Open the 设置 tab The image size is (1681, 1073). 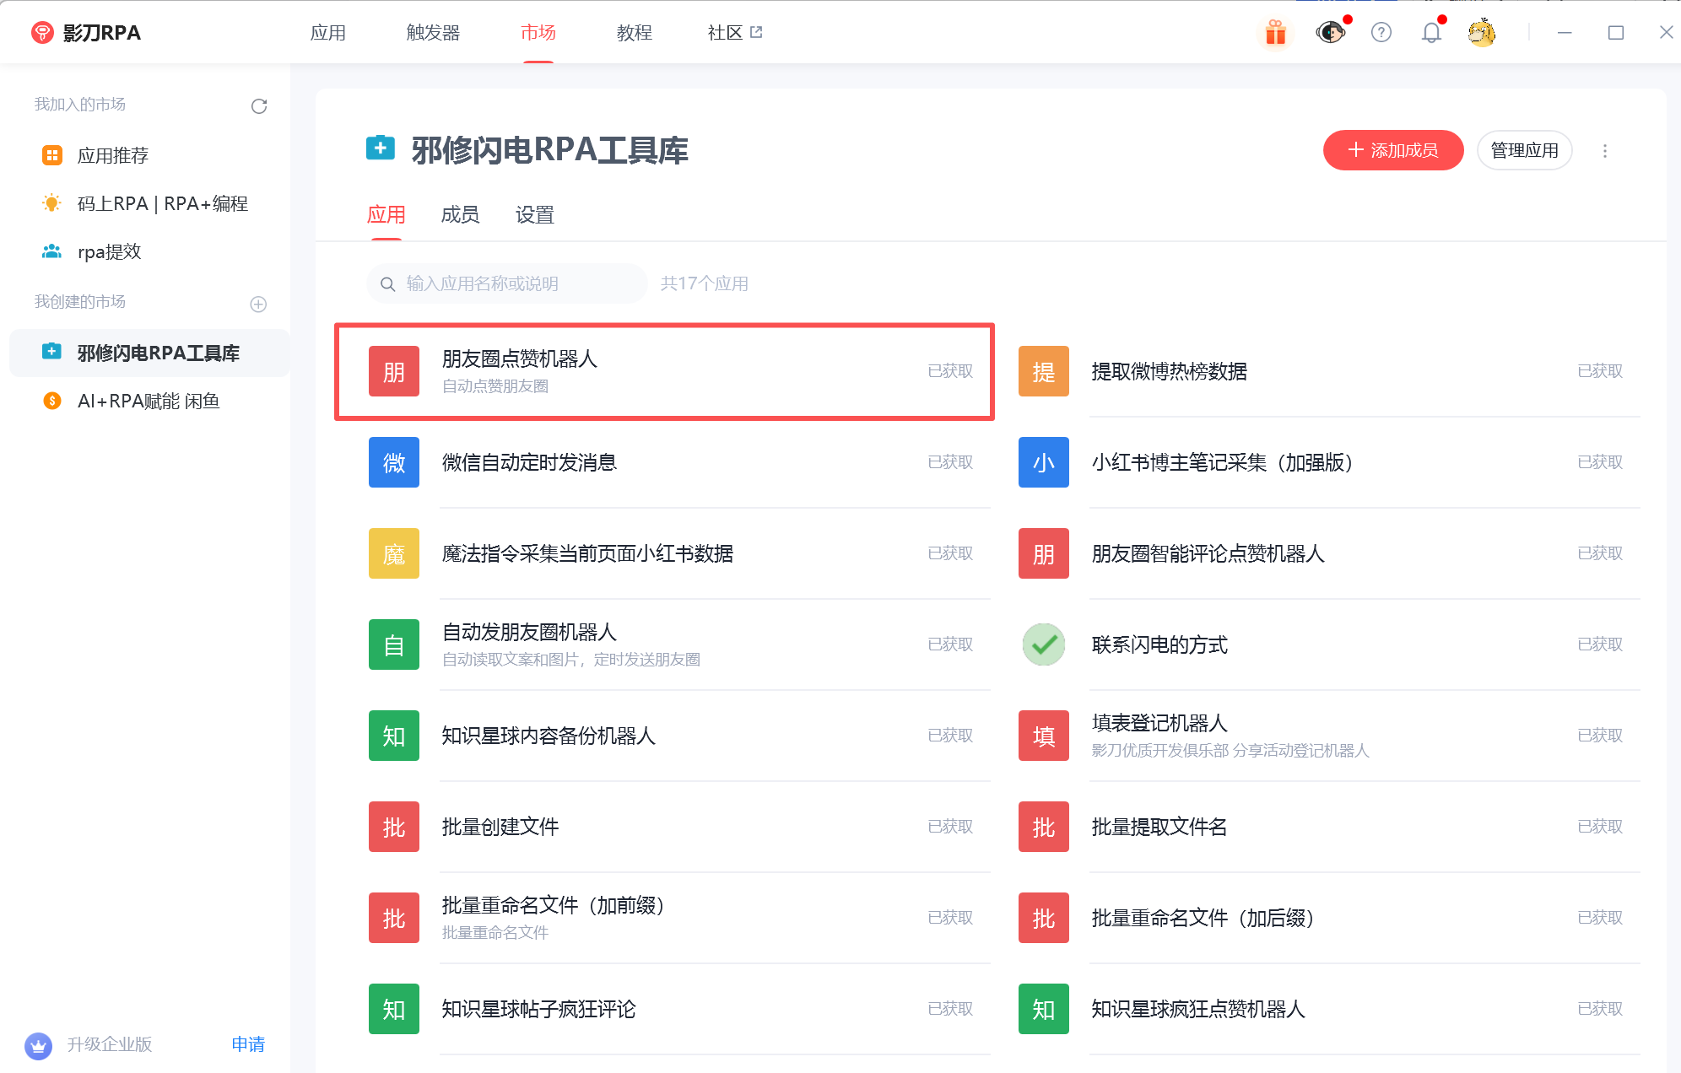click(534, 215)
